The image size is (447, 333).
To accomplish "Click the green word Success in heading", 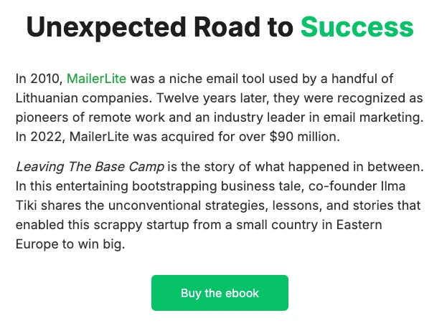I will (x=357, y=28).
